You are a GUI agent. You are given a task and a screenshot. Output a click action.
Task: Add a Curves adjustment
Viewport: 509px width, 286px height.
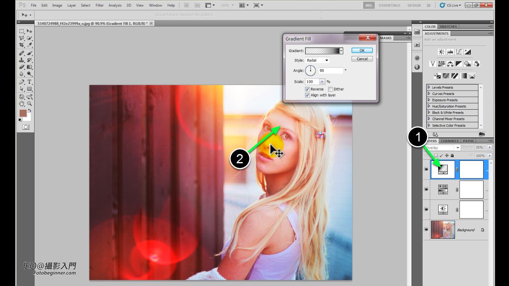pos(459,52)
